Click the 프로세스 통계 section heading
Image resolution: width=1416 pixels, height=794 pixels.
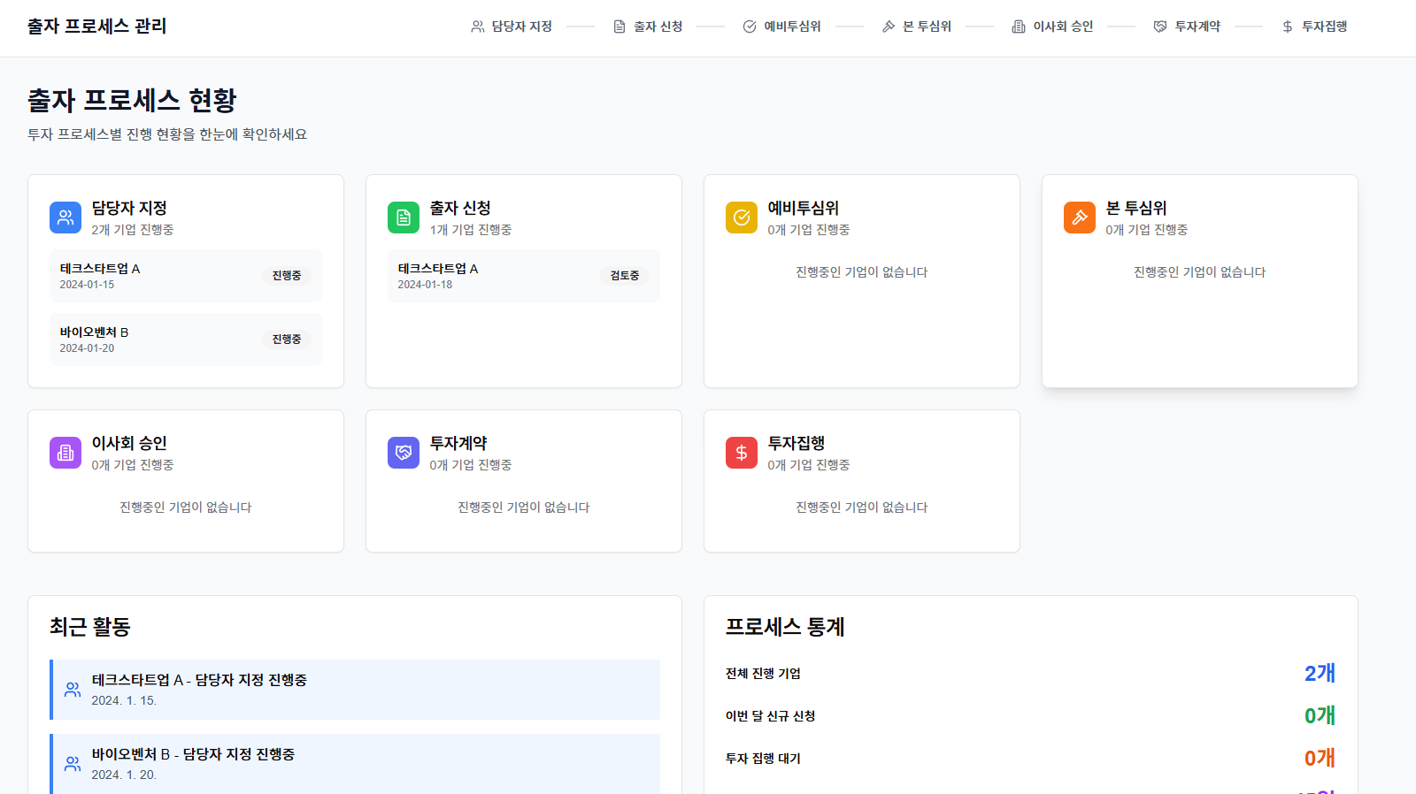(785, 627)
